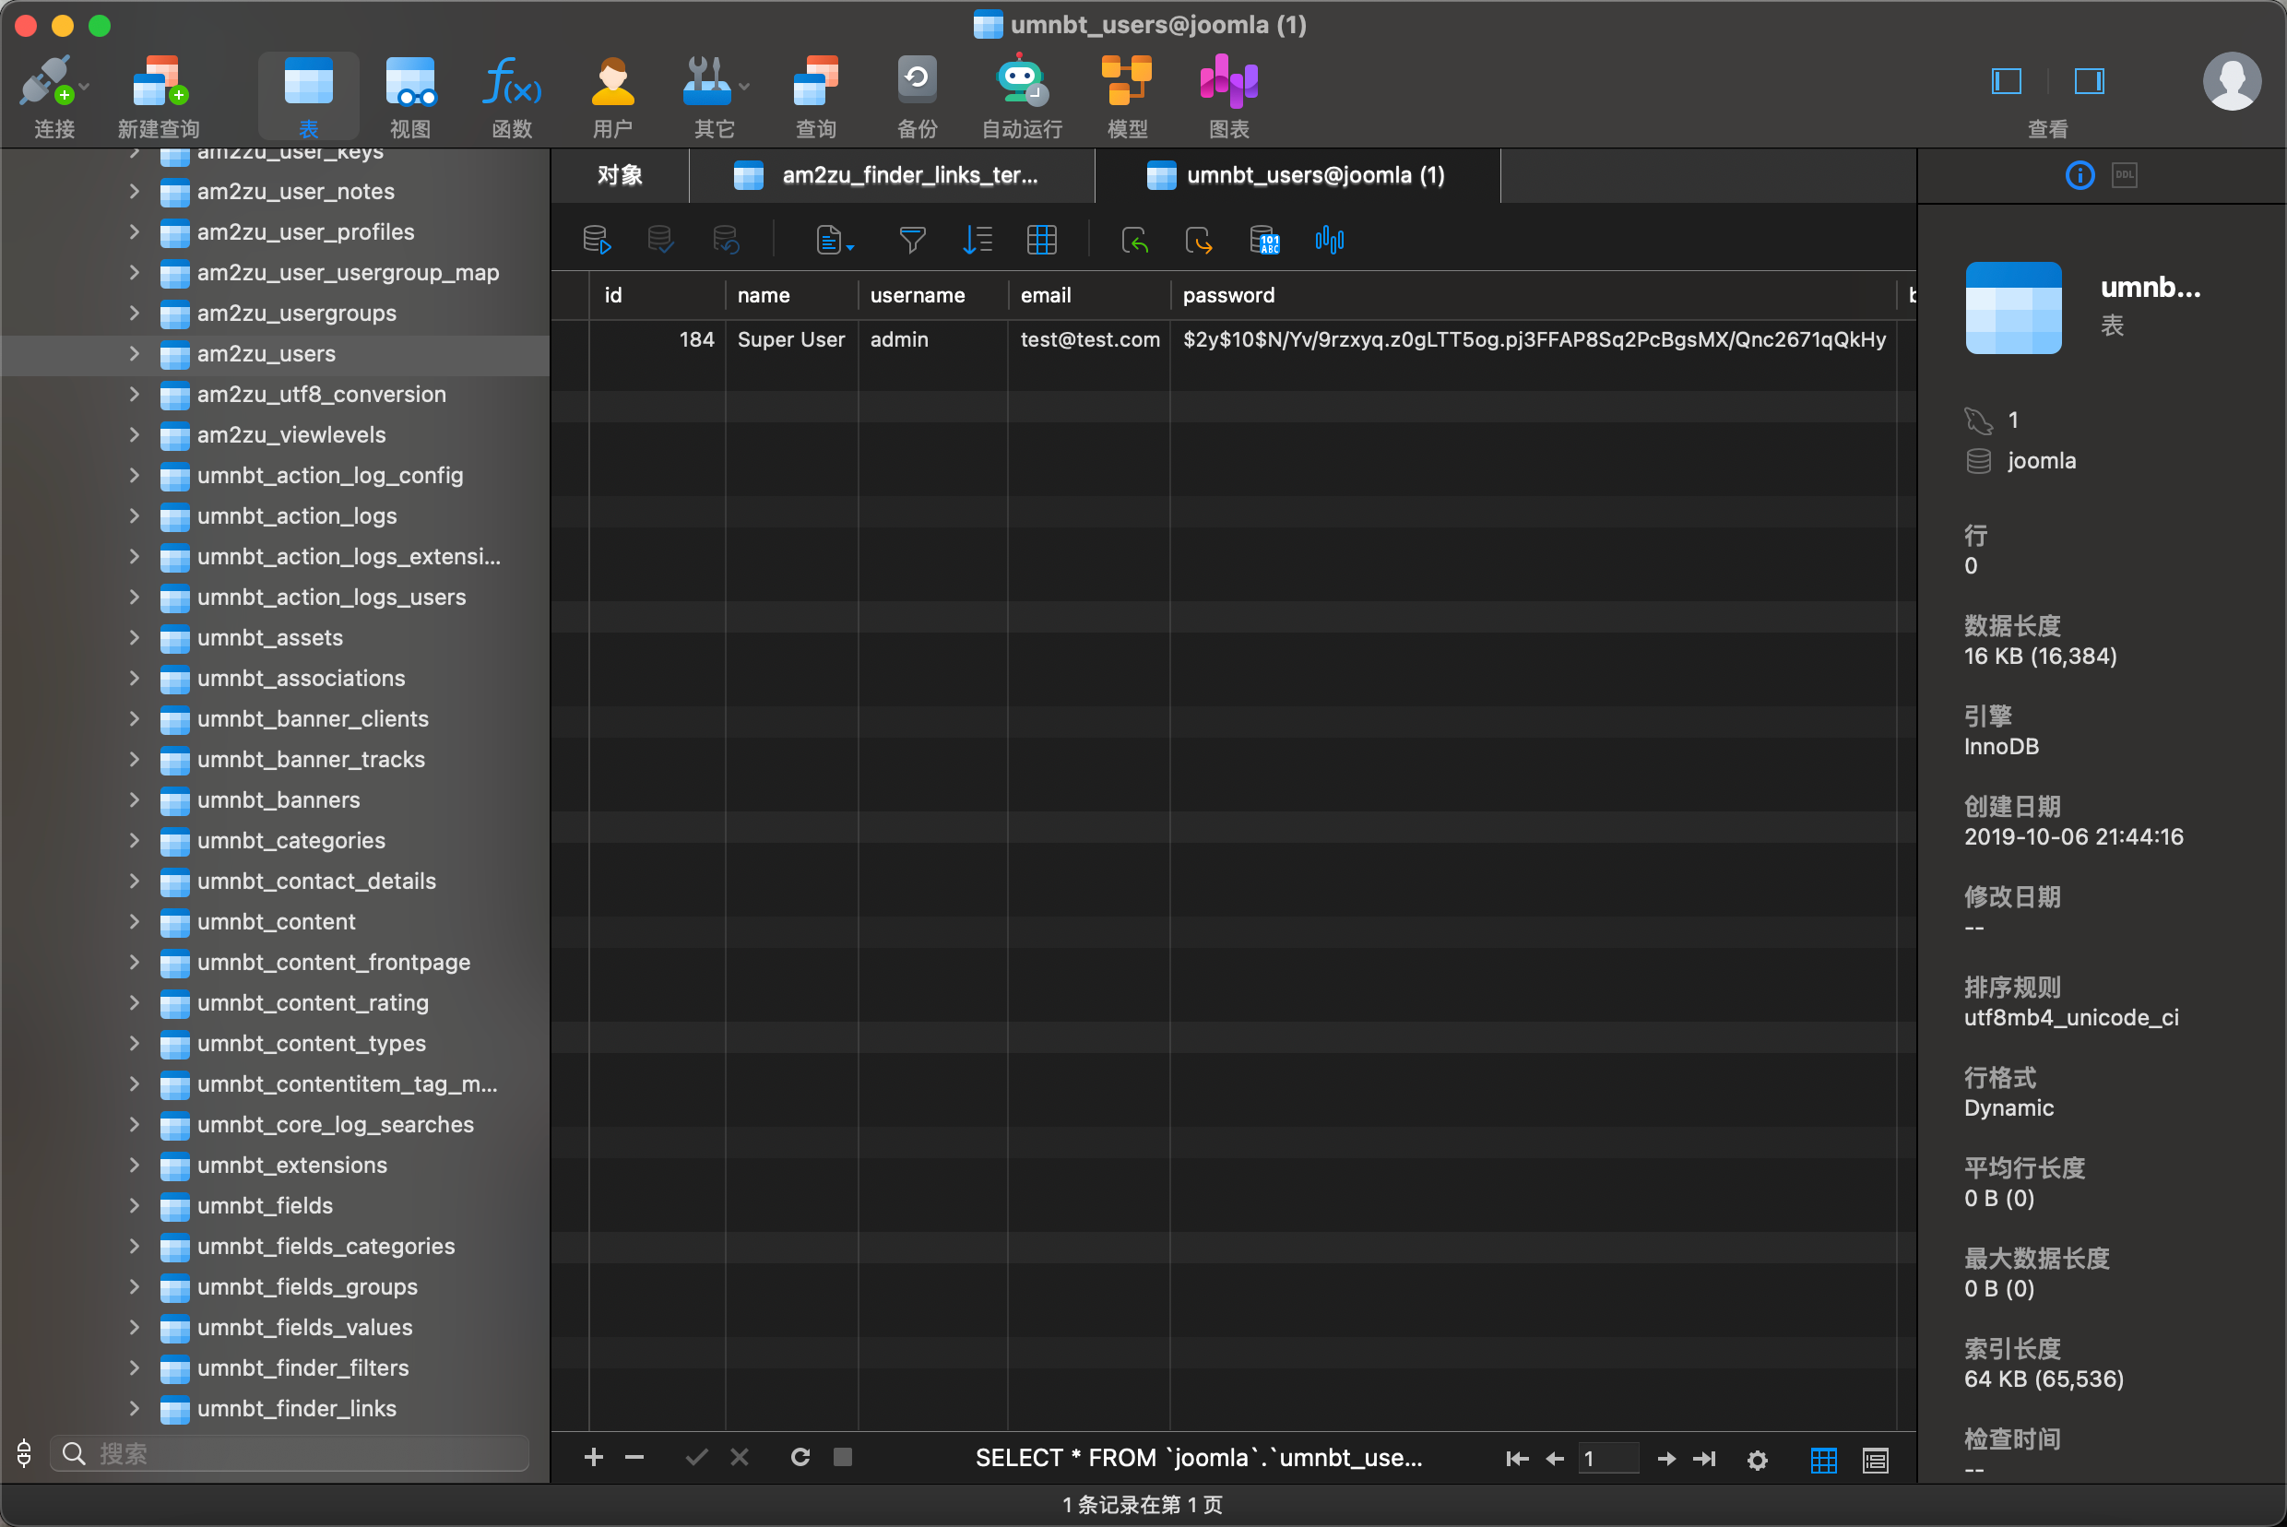Expand the am2zu_user_notes tree node
This screenshot has width=2287, height=1527.
click(135, 192)
